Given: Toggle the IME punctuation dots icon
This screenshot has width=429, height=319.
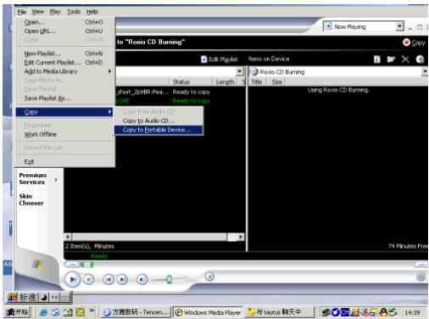Looking at the screenshot, I should coord(54,298).
